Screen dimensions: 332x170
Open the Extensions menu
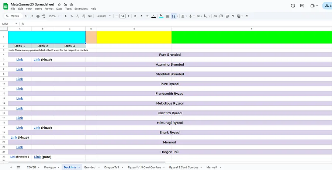81,9
